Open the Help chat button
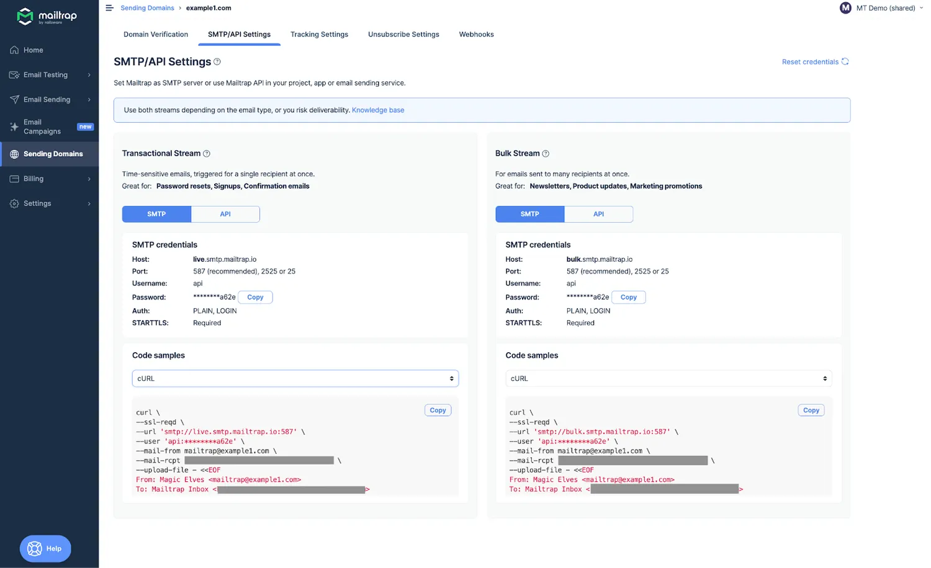The width and height of the screenshot is (931, 568). [45, 549]
